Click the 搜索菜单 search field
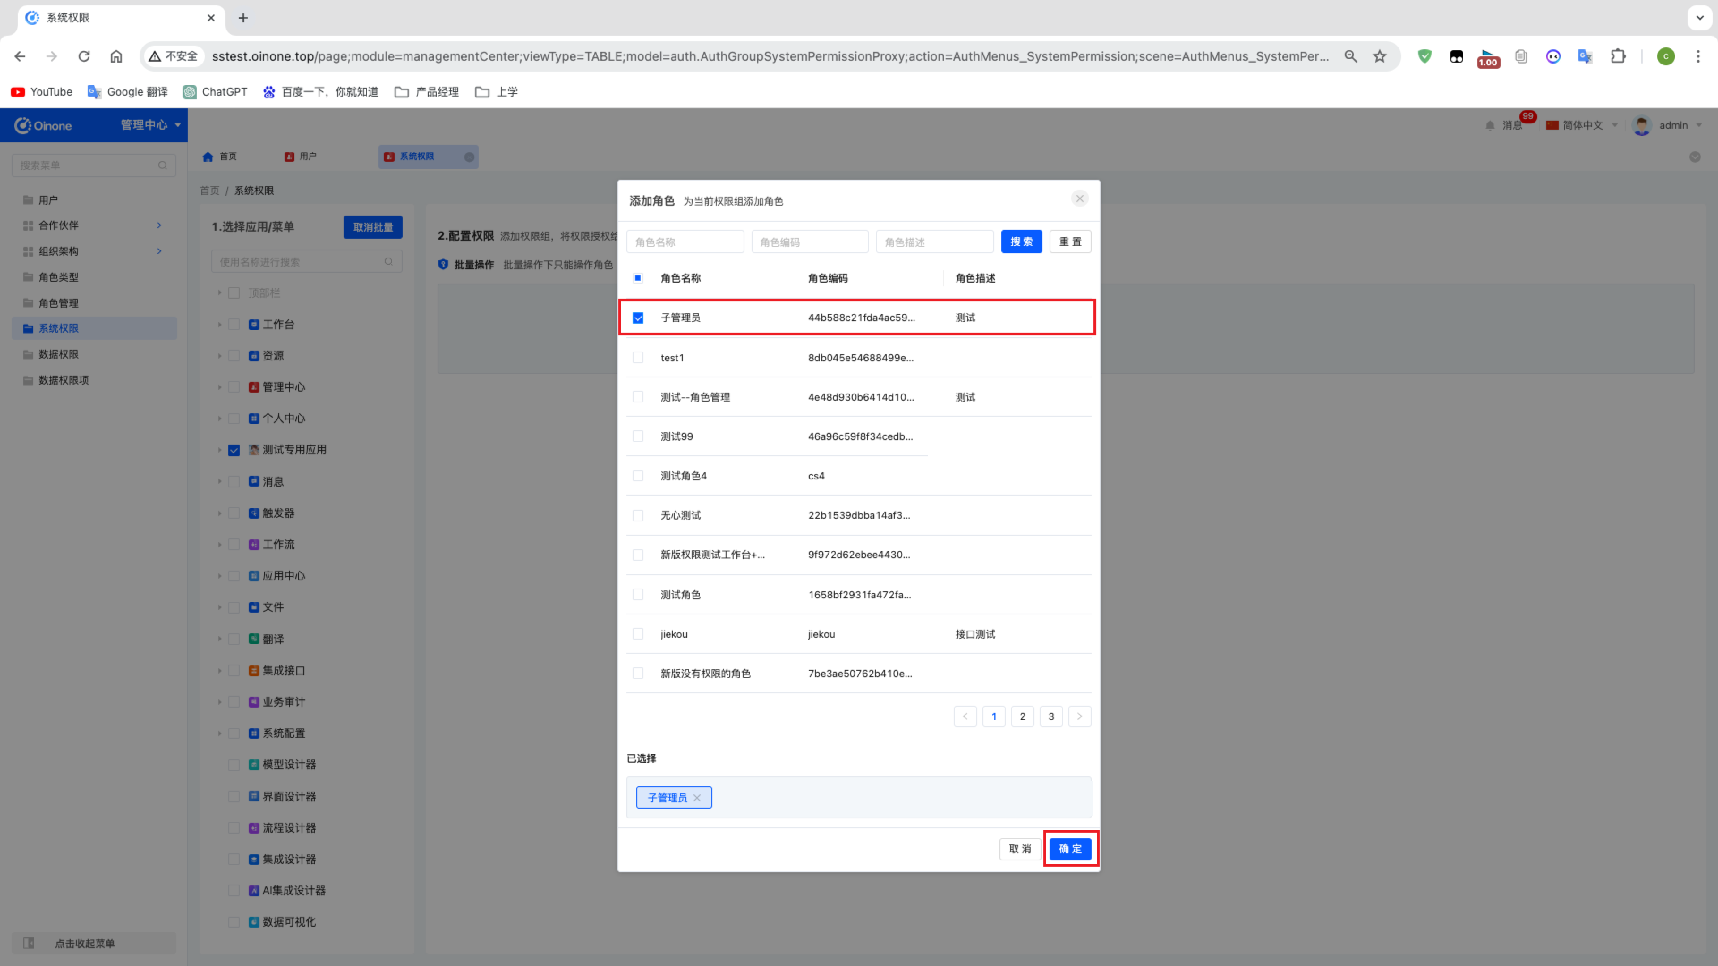This screenshot has width=1718, height=966. click(x=94, y=165)
